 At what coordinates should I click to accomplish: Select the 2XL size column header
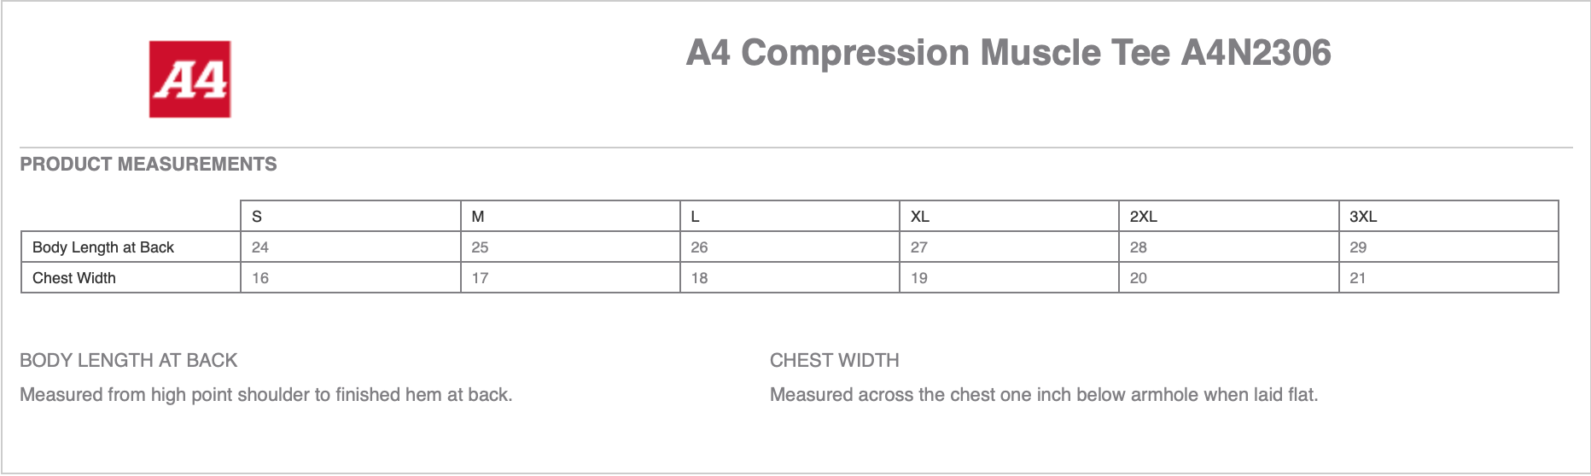(x=1143, y=217)
